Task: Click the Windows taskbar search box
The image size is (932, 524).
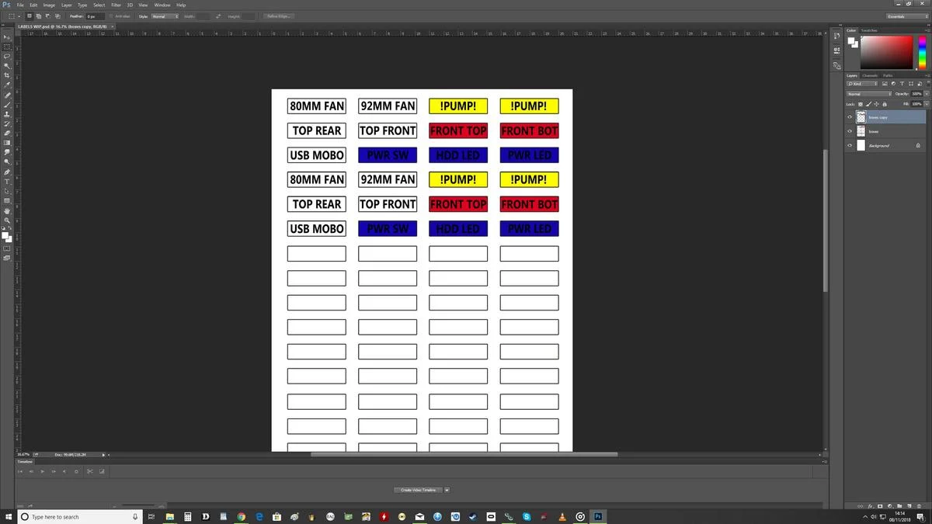Action: [79, 516]
